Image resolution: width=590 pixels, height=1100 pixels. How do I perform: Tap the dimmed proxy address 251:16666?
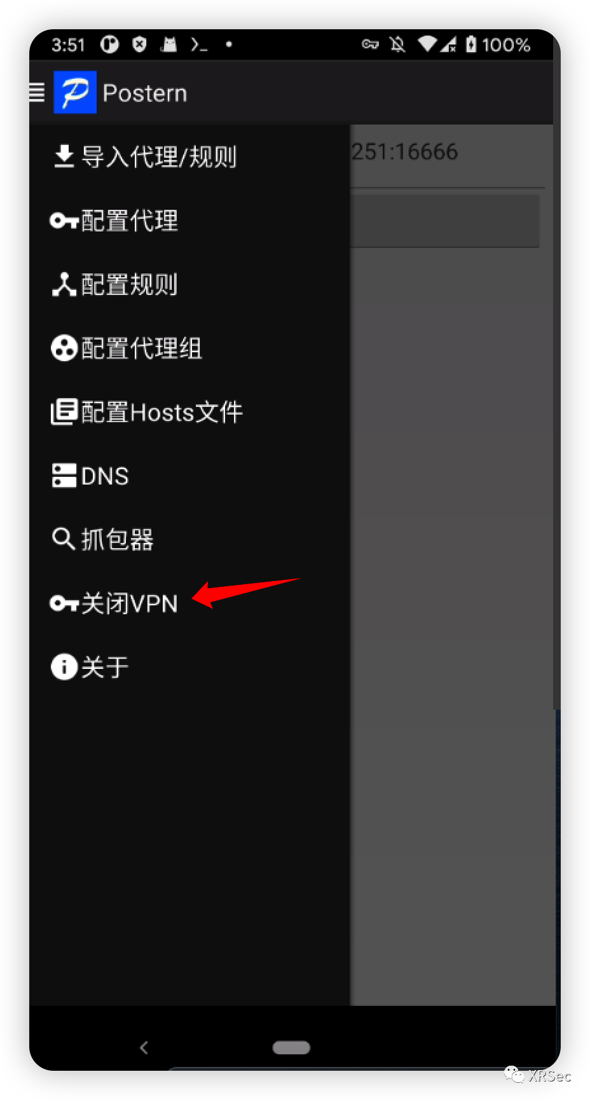click(x=404, y=152)
